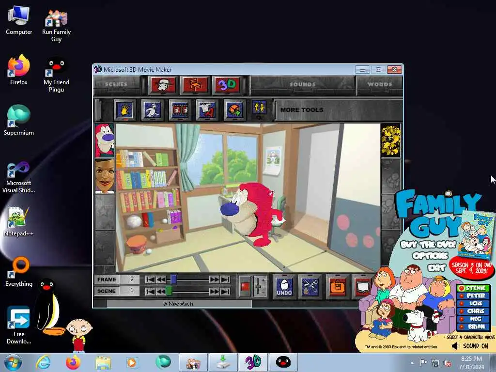Show hidden system tray icons

click(412, 363)
